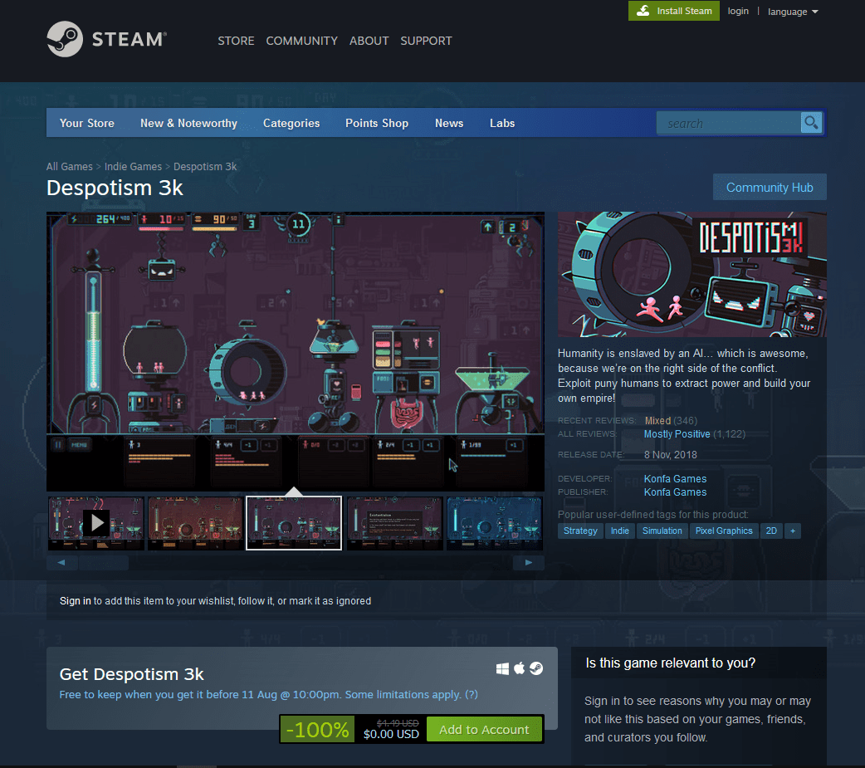The image size is (865, 768).
Task: Select the highlighted third screenshot thumbnail
Action: coord(294,522)
